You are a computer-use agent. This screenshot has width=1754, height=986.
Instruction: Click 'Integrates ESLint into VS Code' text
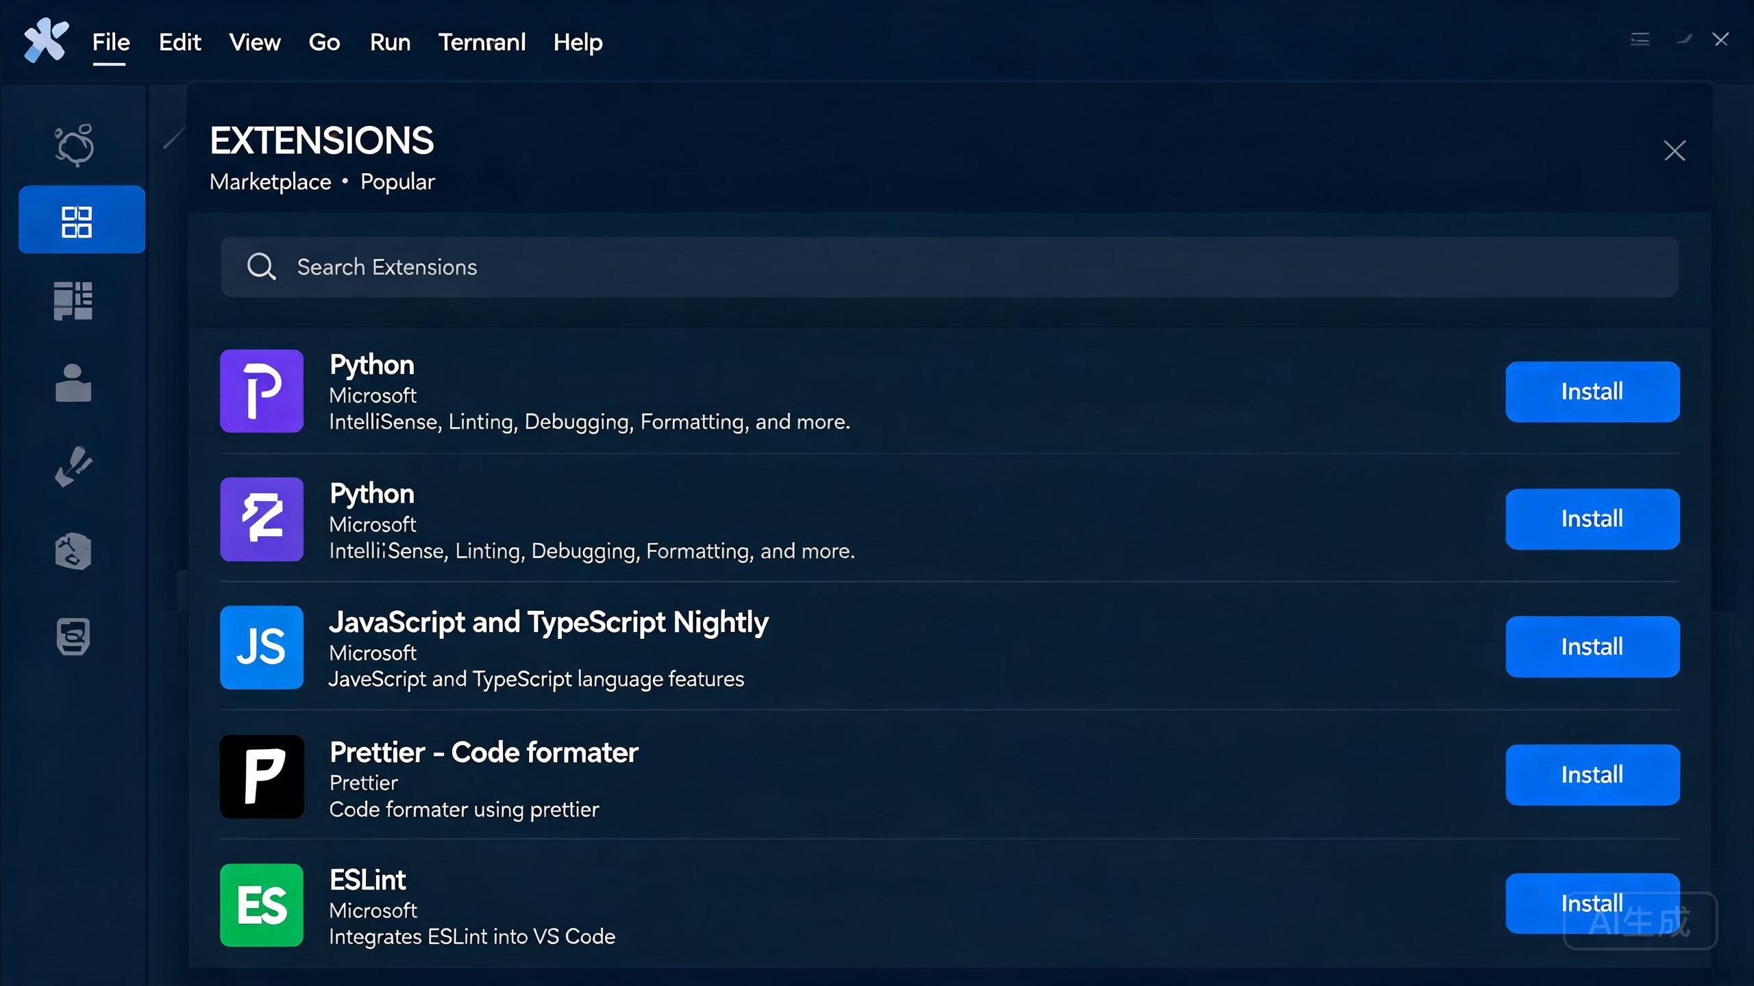point(472,937)
